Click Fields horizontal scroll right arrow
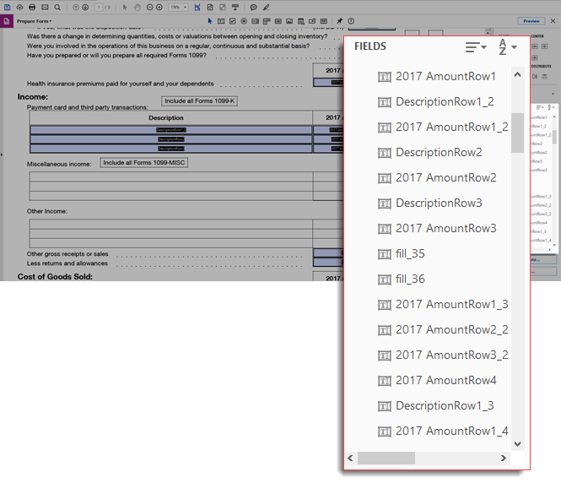 504,459
